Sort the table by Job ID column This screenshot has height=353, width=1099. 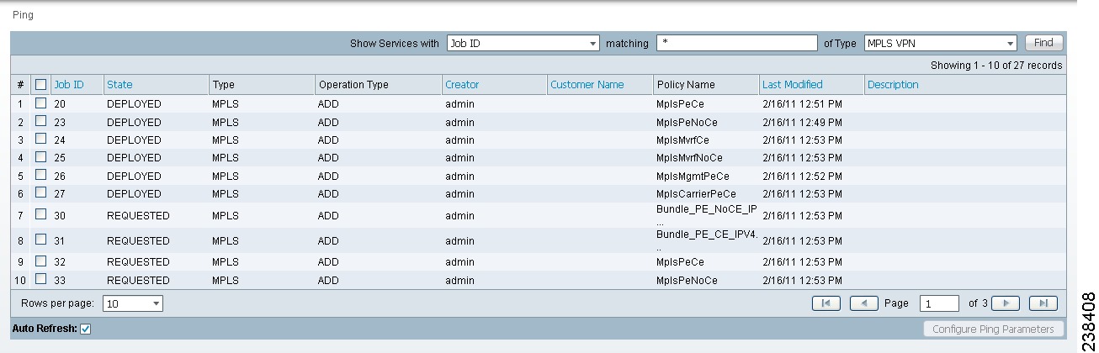pyautogui.click(x=69, y=85)
